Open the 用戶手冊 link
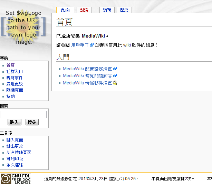Screen dimensions: 212x186 [80, 45]
